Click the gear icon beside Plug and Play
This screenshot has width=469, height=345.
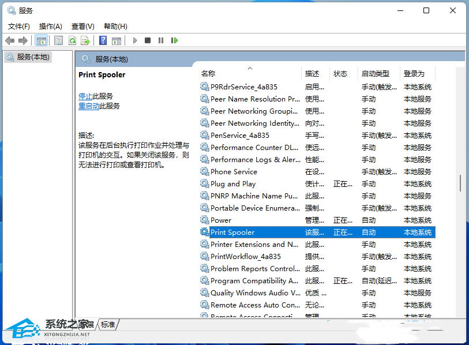point(205,183)
